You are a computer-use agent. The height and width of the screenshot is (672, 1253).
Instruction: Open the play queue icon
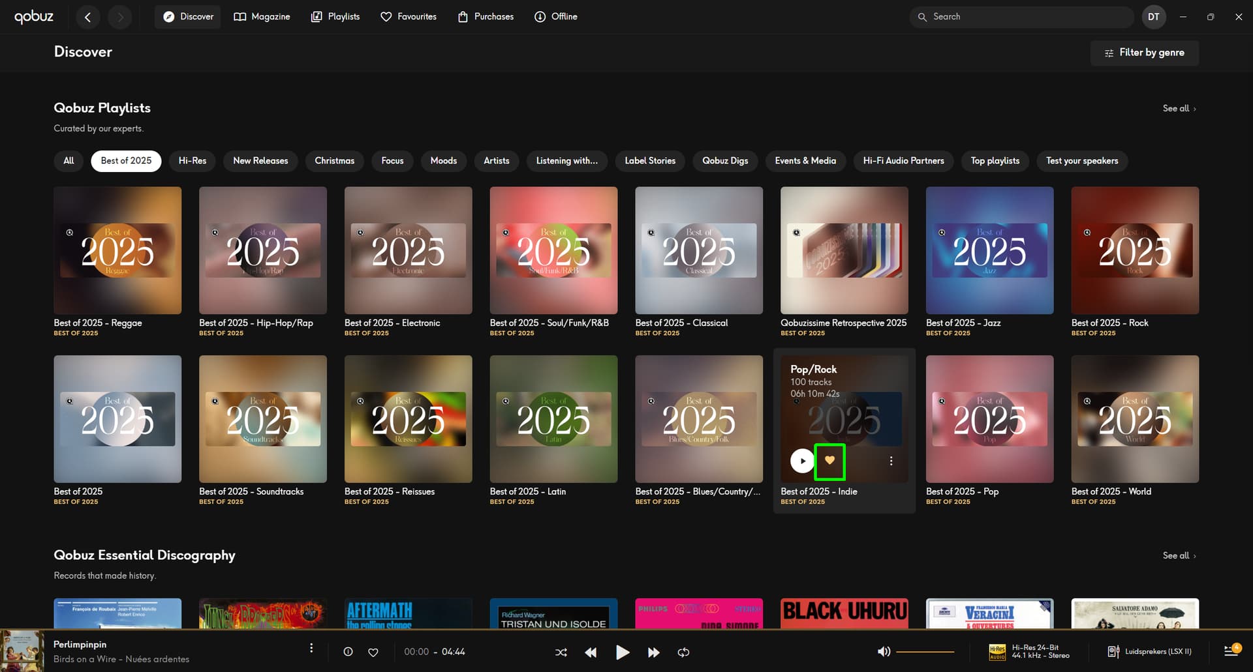pos(1231,651)
